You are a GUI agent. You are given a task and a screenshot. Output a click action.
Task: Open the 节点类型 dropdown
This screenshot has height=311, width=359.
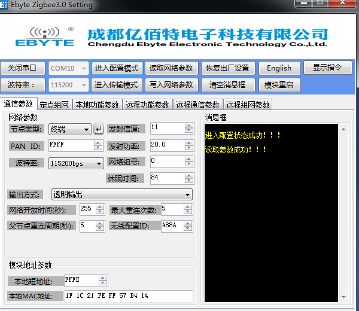pos(69,129)
